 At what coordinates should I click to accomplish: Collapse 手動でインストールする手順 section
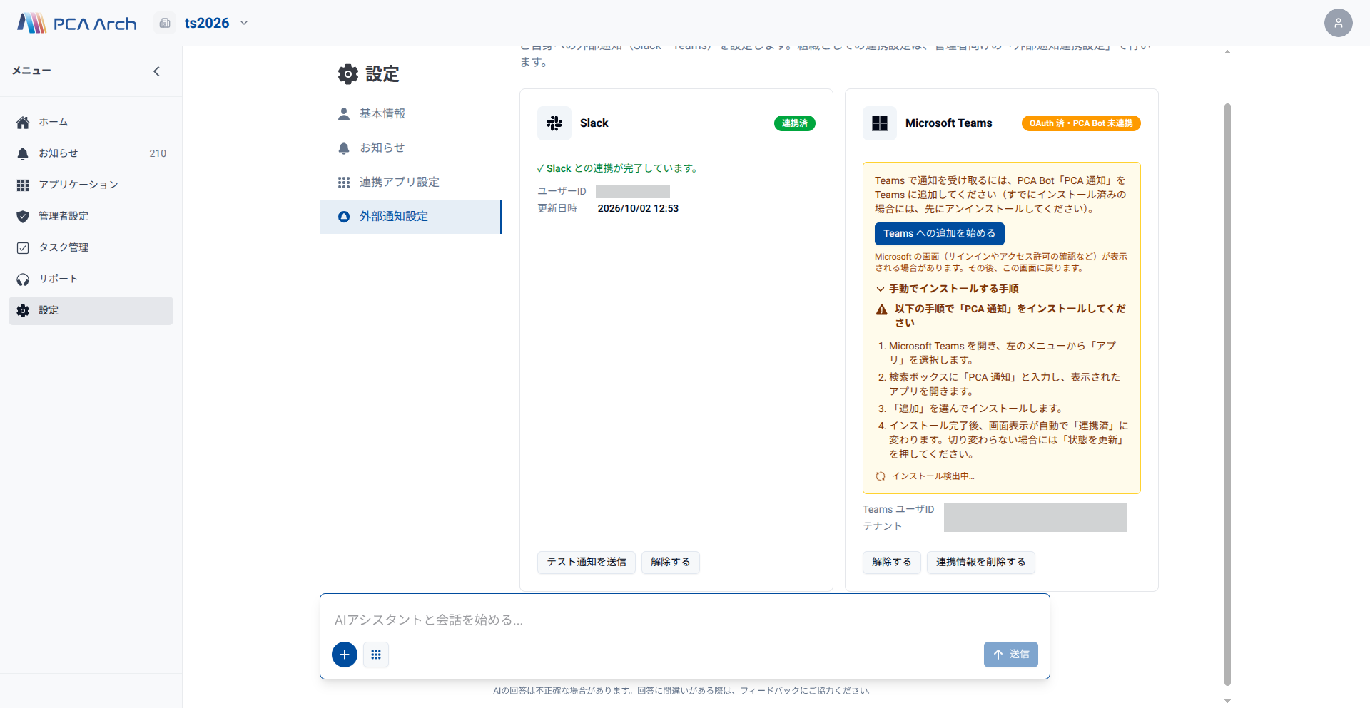947,289
